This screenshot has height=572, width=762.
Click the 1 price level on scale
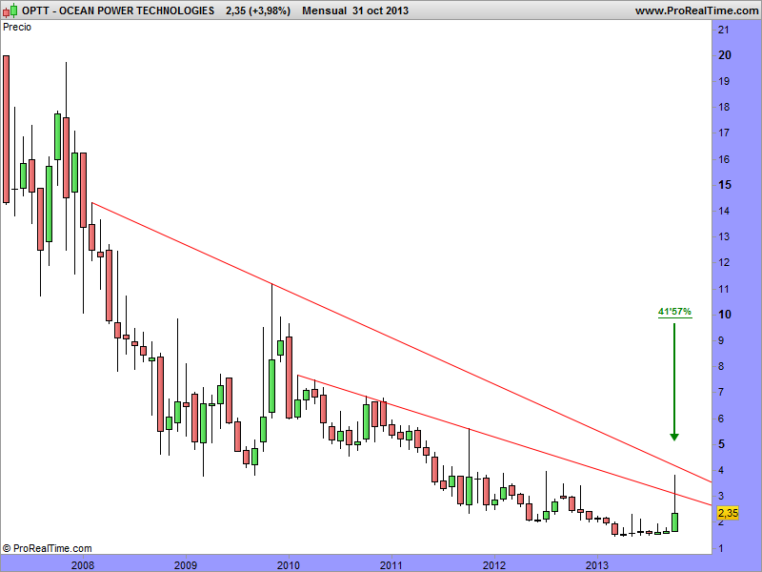pos(721,548)
